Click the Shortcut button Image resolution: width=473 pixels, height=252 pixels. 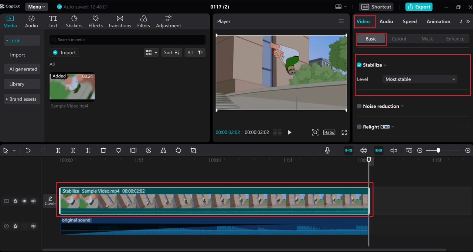376,7
